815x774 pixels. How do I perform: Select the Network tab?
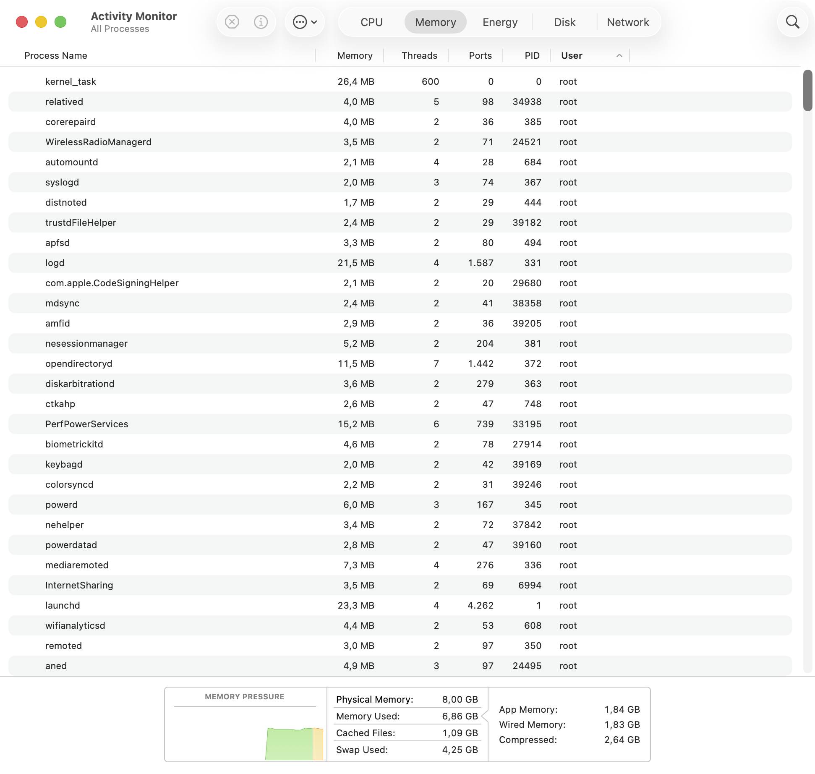coord(628,22)
